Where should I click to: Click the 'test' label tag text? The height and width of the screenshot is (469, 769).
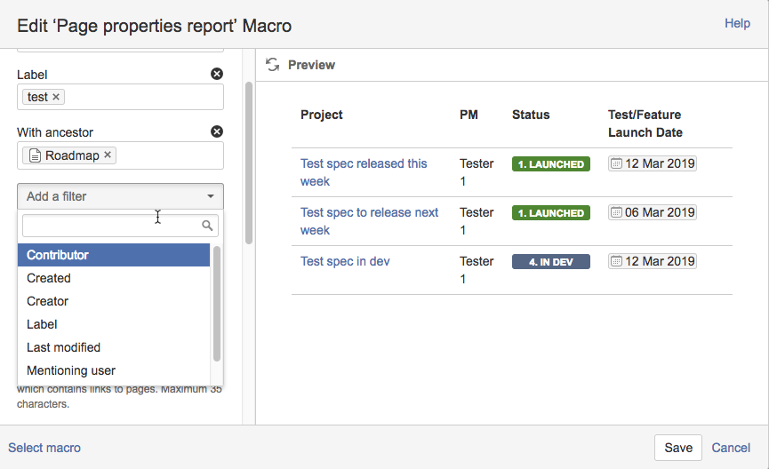pyautogui.click(x=37, y=97)
